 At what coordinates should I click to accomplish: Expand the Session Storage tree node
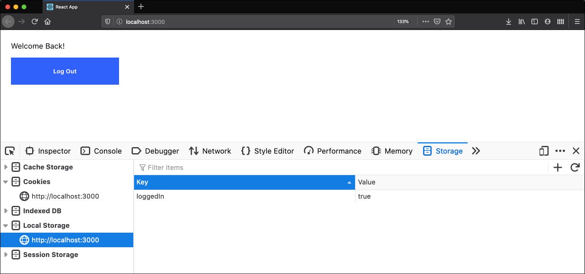[6, 255]
